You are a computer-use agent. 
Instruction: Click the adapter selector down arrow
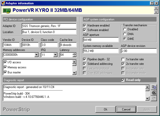[156, 12]
